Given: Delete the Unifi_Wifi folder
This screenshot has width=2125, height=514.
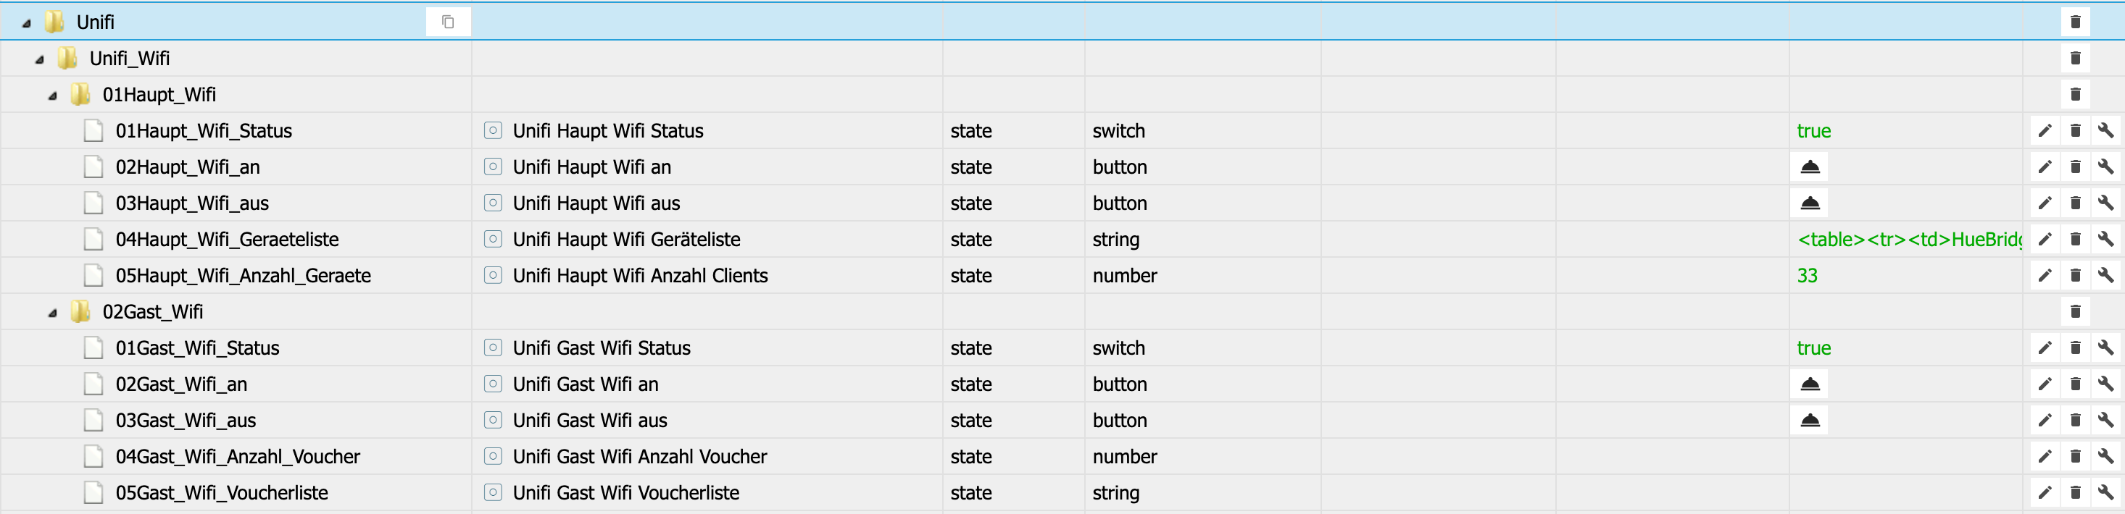Looking at the screenshot, I should coord(2076,58).
